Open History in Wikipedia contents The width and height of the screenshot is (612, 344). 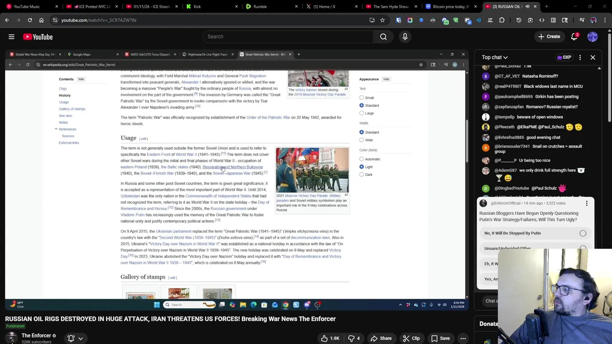[65, 96]
